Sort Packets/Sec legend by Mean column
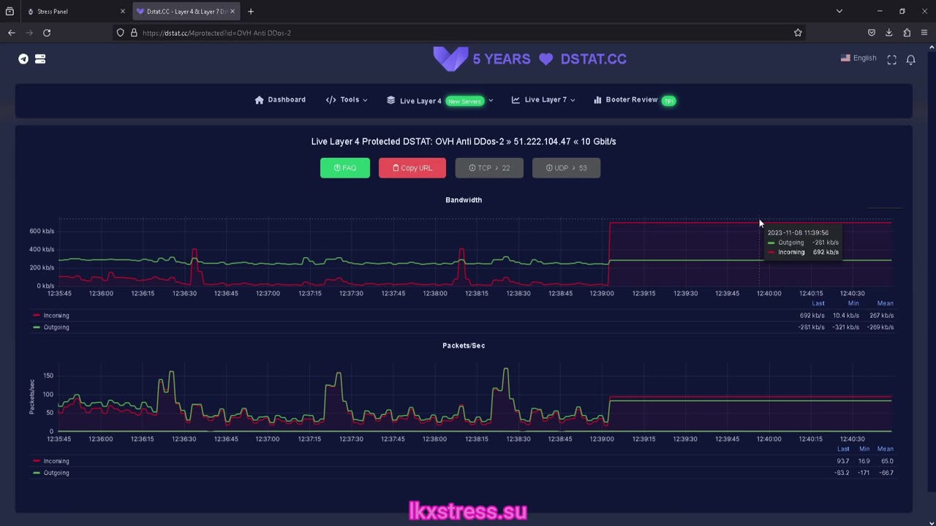 coord(885,449)
